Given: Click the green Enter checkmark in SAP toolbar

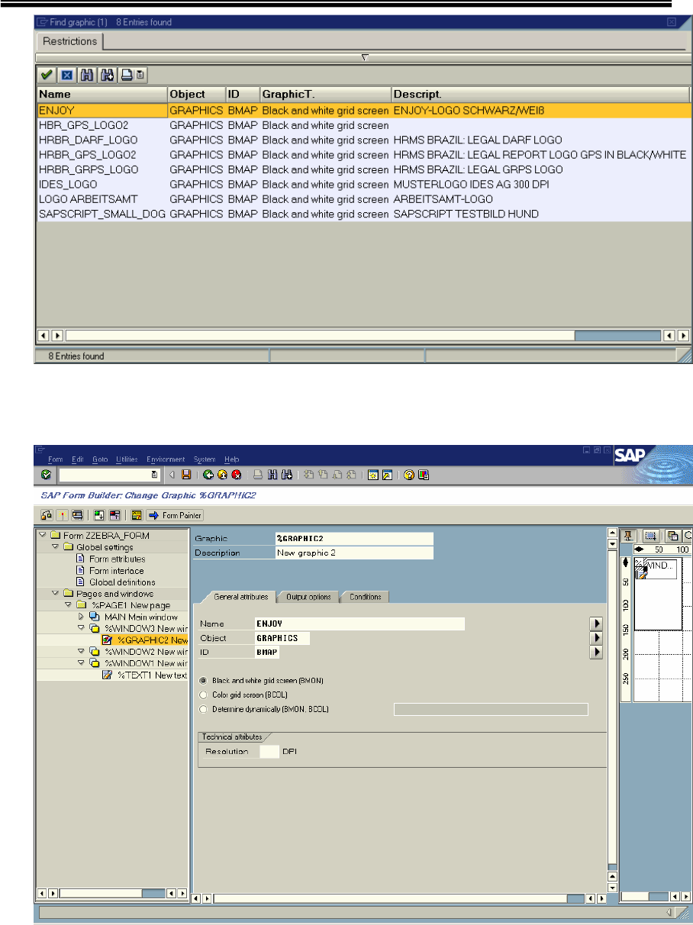Looking at the screenshot, I should coord(47,475).
